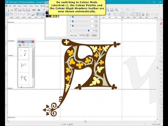
Task: Lock anchors with anchor padlock icon
Action: pos(147,14)
